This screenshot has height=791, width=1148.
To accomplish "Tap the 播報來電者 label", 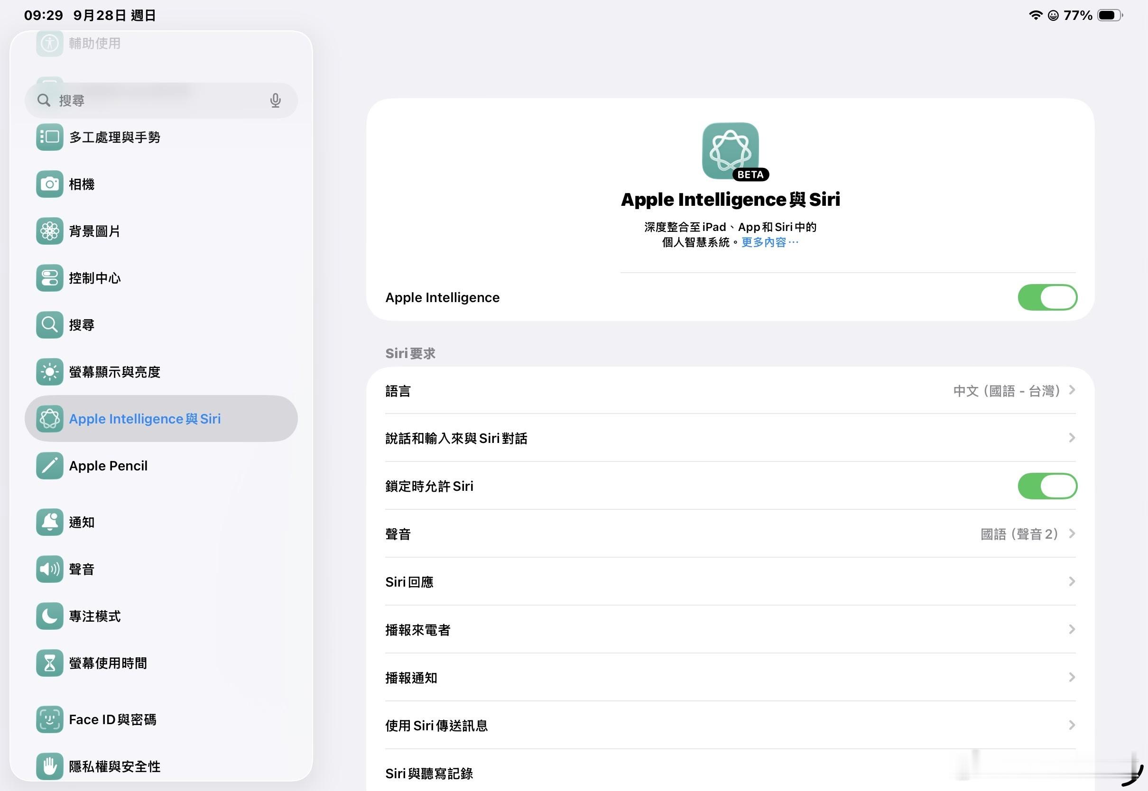I will point(418,630).
